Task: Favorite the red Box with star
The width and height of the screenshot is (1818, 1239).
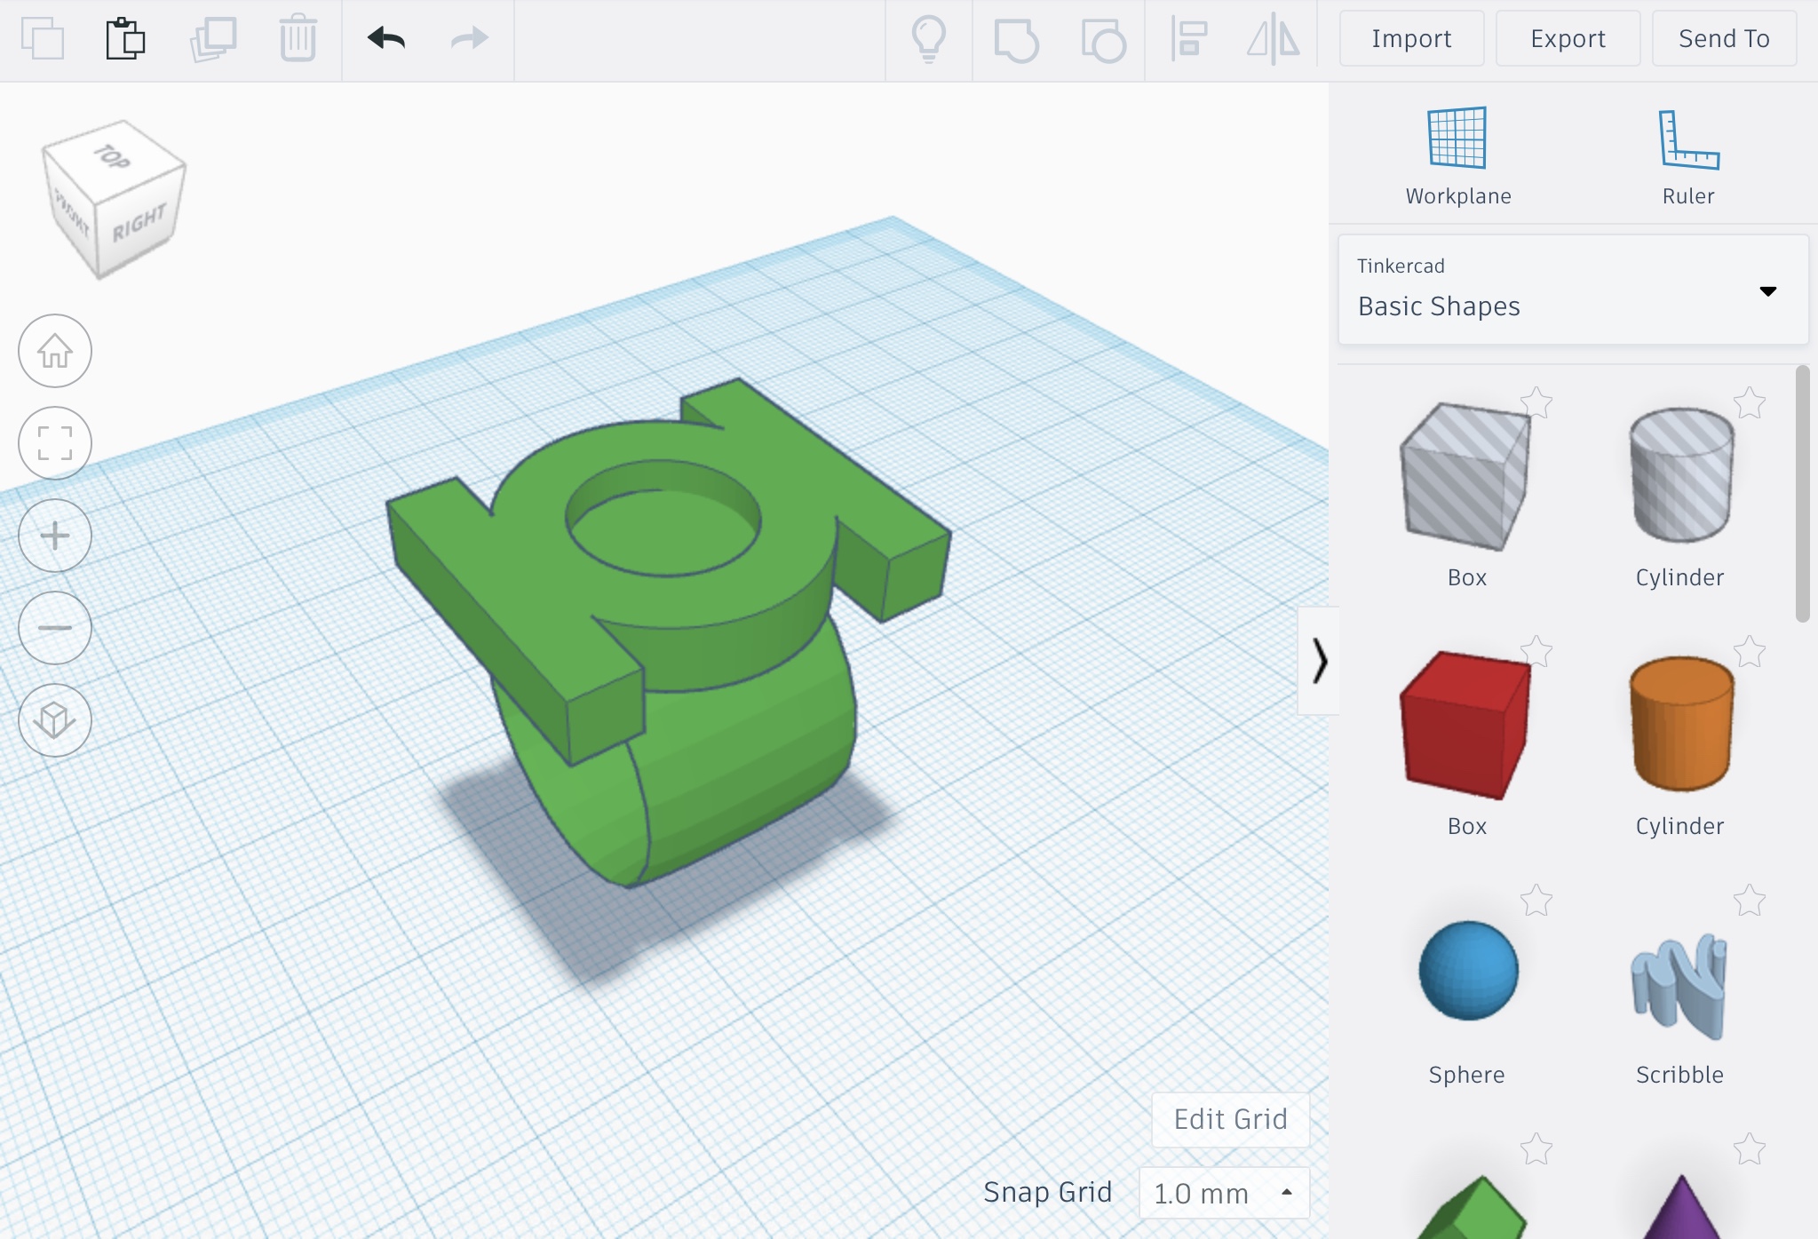Action: (x=1536, y=652)
